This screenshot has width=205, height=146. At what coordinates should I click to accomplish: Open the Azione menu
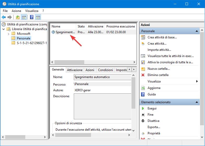click(x=16, y=11)
